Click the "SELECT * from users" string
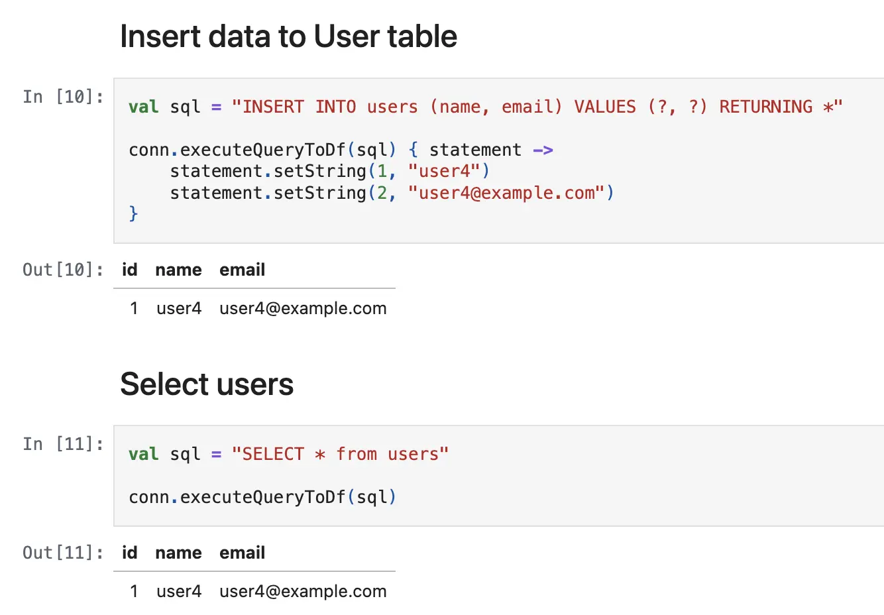Screen dimensions: 884x615 click(340, 454)
